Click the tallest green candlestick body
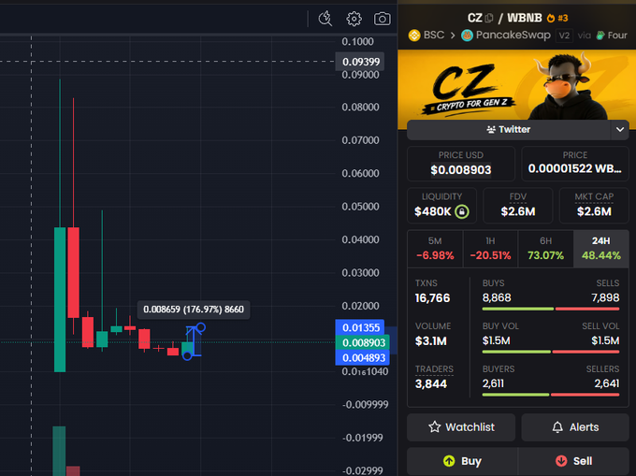This screenshot has height=476, width=636. coord(60,299)
